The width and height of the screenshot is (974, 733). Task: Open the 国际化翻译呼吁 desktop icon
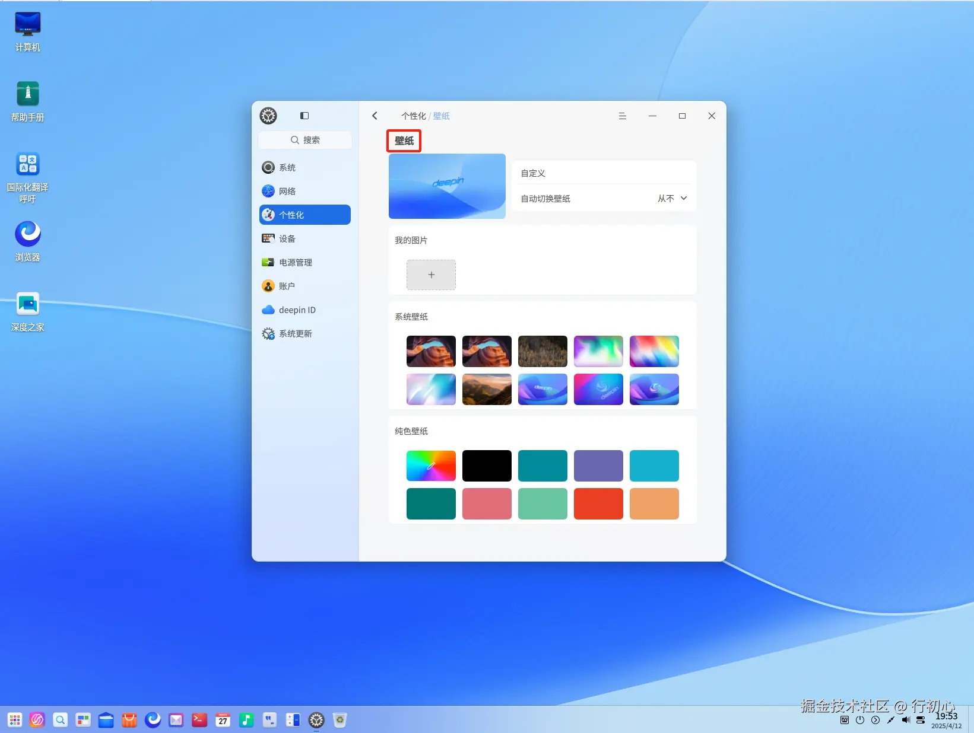point(28,178)
